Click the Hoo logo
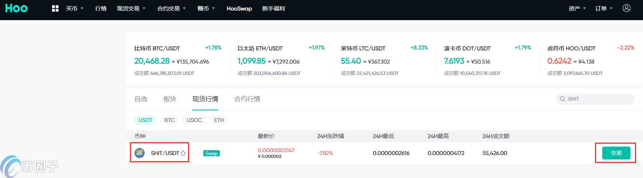643x178 pixels. point(17,8)
